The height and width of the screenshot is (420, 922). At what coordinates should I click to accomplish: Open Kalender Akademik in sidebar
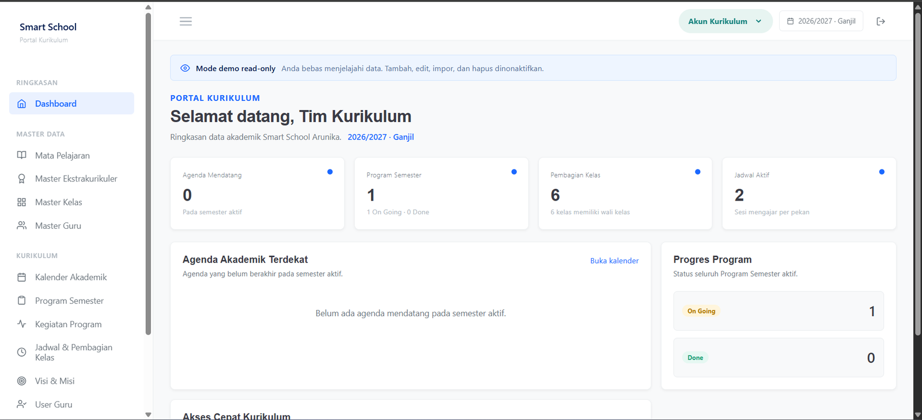click(x=71, y=277)
